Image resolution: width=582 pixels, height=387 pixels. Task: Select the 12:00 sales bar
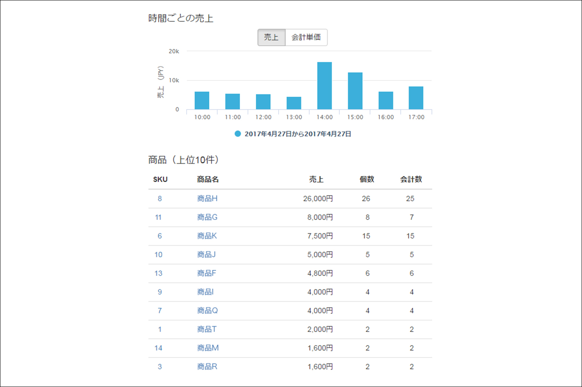pyautogui.click(x=263, y=102)
